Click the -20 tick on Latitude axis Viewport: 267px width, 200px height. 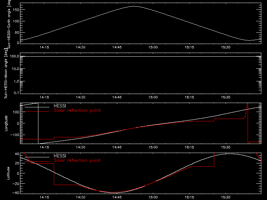pos(16,184)
